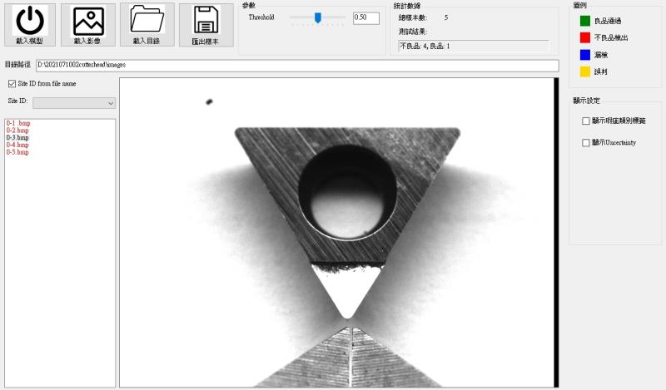Screen dimensions: 666x390
Task: Click the 載入模型 power icon button
Action: click(29, 25)
